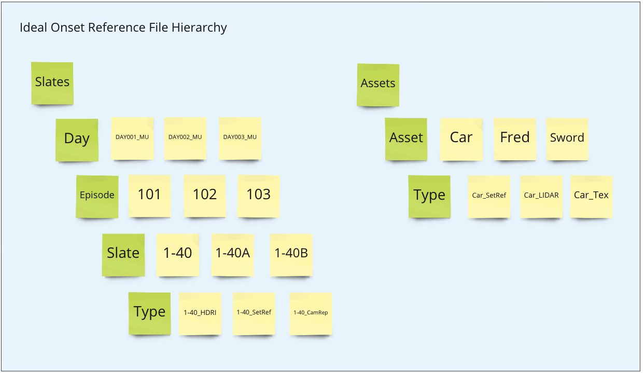The height and width of the screenshot is (373, 644).
Task: Select the 1-40_HDRI sticky note
Action: coord(200,313)
